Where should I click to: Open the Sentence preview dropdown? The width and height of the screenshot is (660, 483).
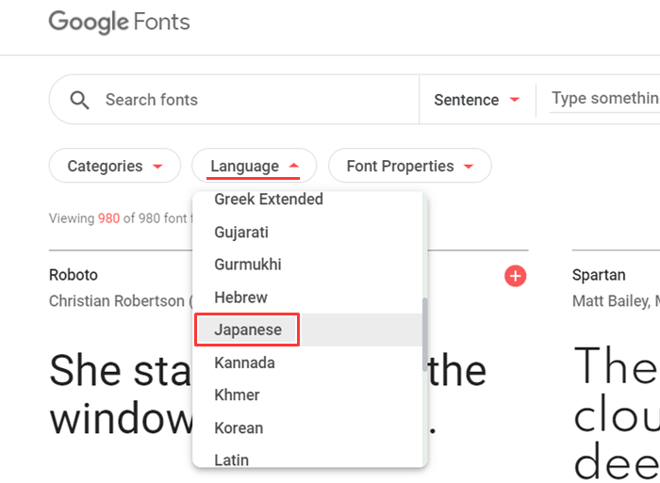point(477,100)
